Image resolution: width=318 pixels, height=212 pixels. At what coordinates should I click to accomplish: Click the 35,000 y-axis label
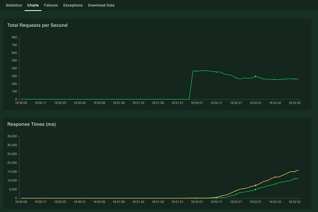pos(12,136)
